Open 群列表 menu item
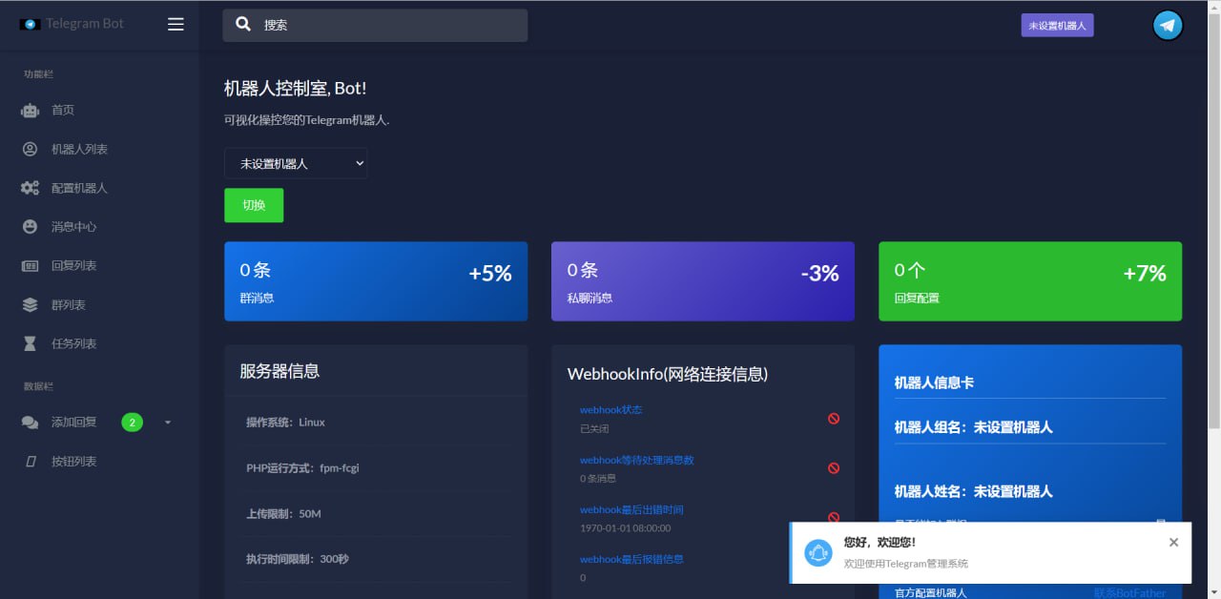Screen dimensions: 1221x599 click(69, 305)
